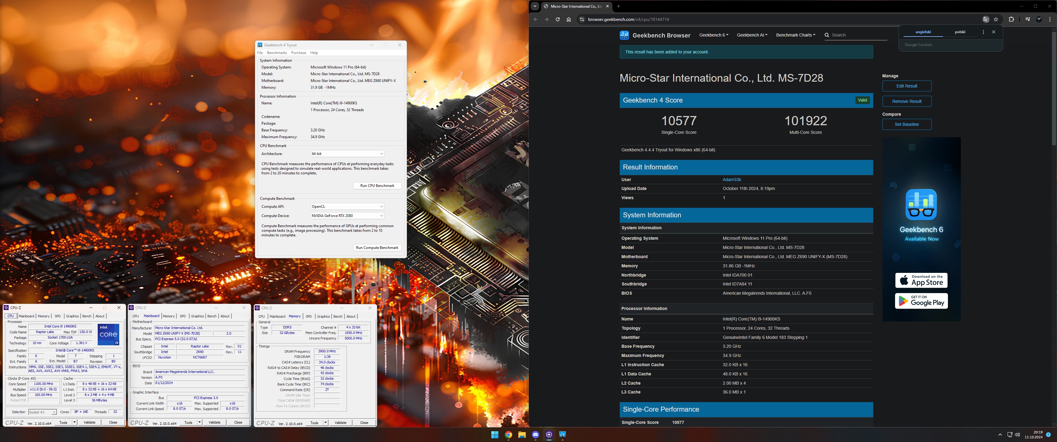Viewport: 1057px width, 442px height.
Task: Click Validate in the CPU-Z CPU window
Action: click(89, 422)
